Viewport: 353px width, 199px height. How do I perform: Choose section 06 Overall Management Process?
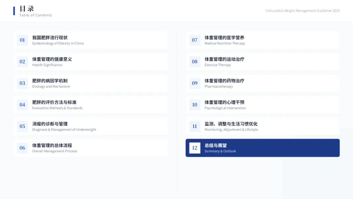91,148
